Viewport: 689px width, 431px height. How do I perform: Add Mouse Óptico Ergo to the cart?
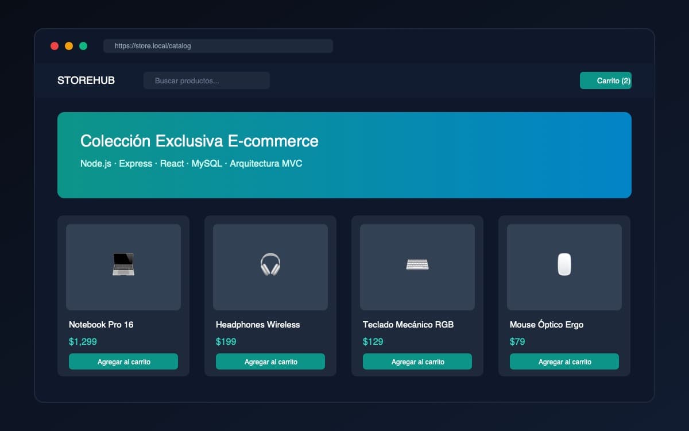(564, 361)
